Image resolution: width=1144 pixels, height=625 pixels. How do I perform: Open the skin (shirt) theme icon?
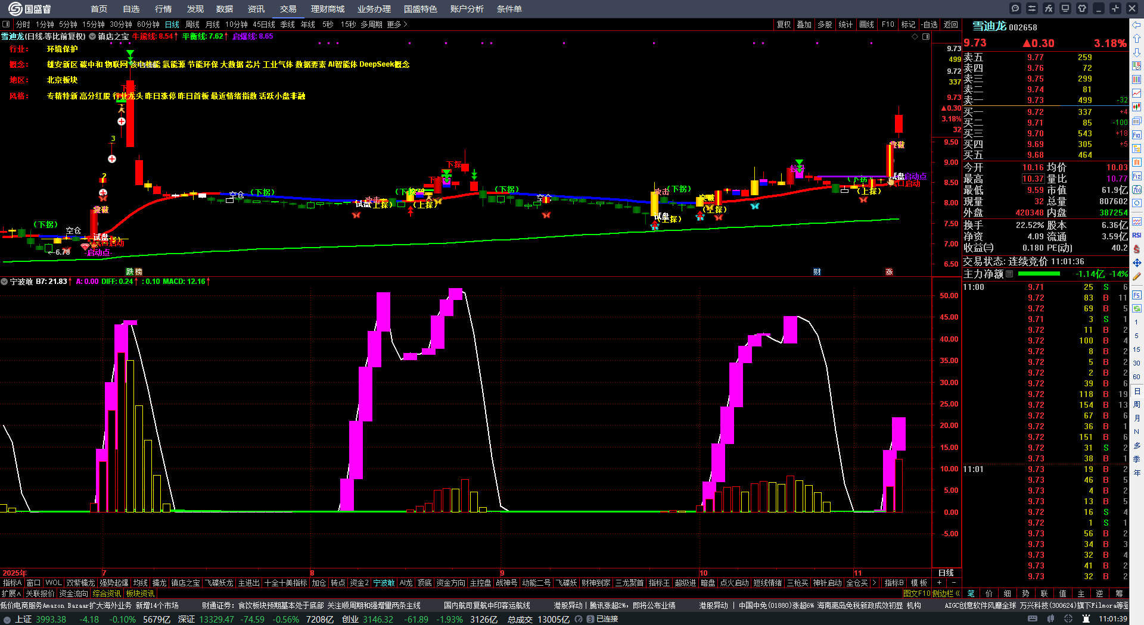1082,8
